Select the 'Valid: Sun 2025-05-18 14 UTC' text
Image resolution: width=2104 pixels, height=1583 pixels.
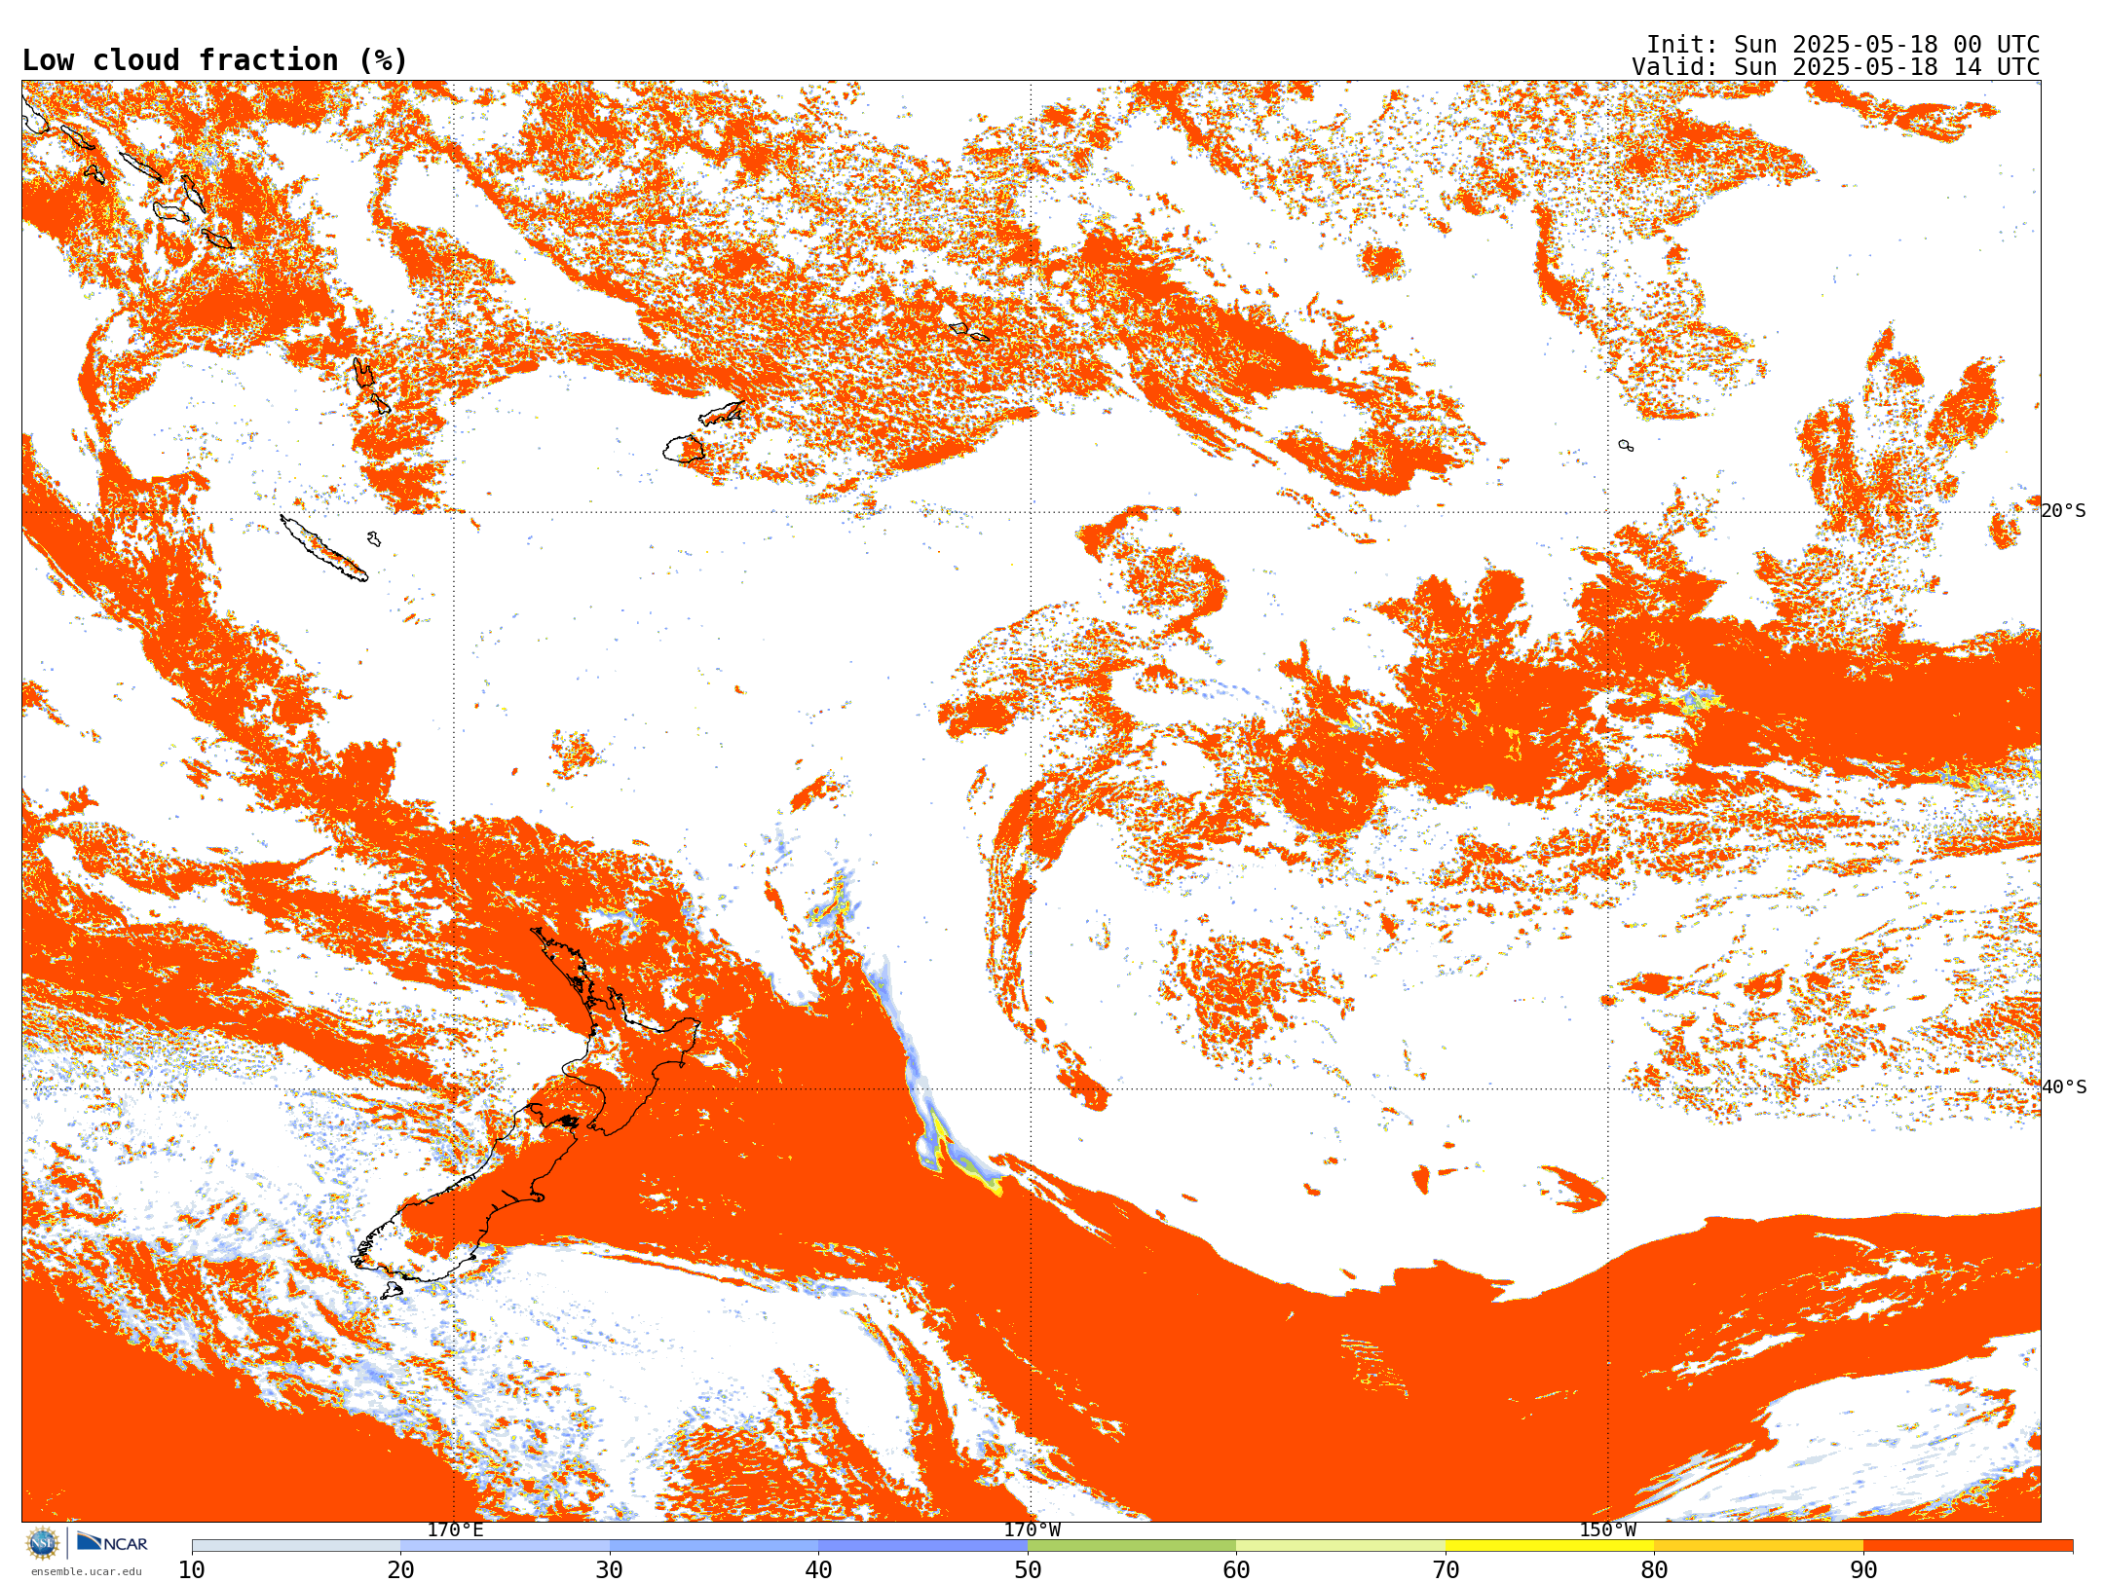(1835, 67)
